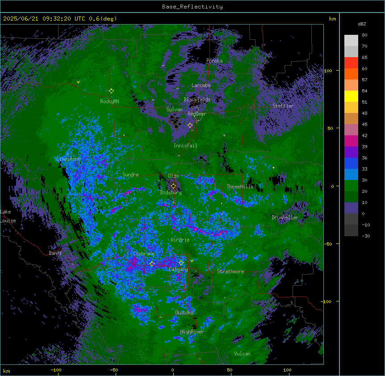Pick the purple 36-39 dBZ legend swatch
The image size is (385, 376).
point(351,152)
